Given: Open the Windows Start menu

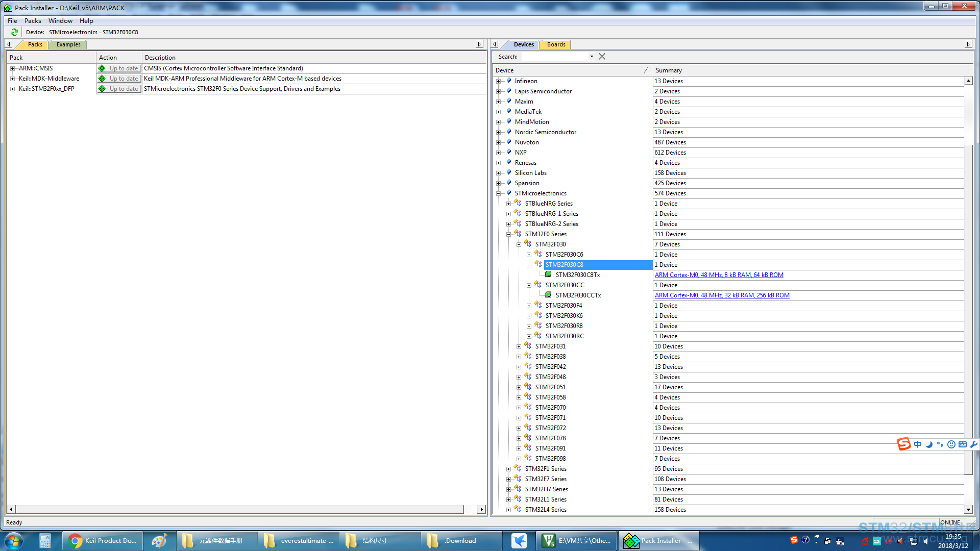Looking at the screenshot, I should (x=14, y=541).
